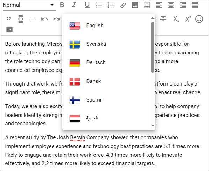The image size is (209, 171).
Task: Undo the last action
Action: pyautogui.click(x=44, y=19)
